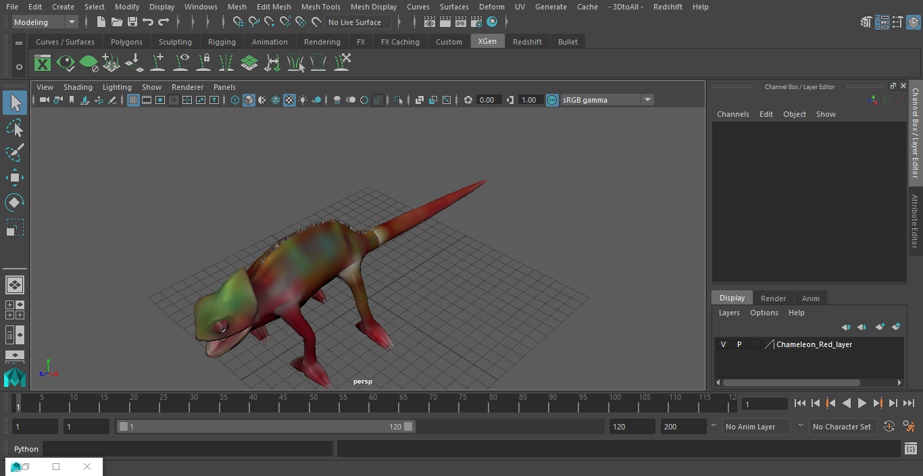Open XGen description editor window icon
Image resolution: width=923 pixels, height=476 pixels.
tap(43, 63)
